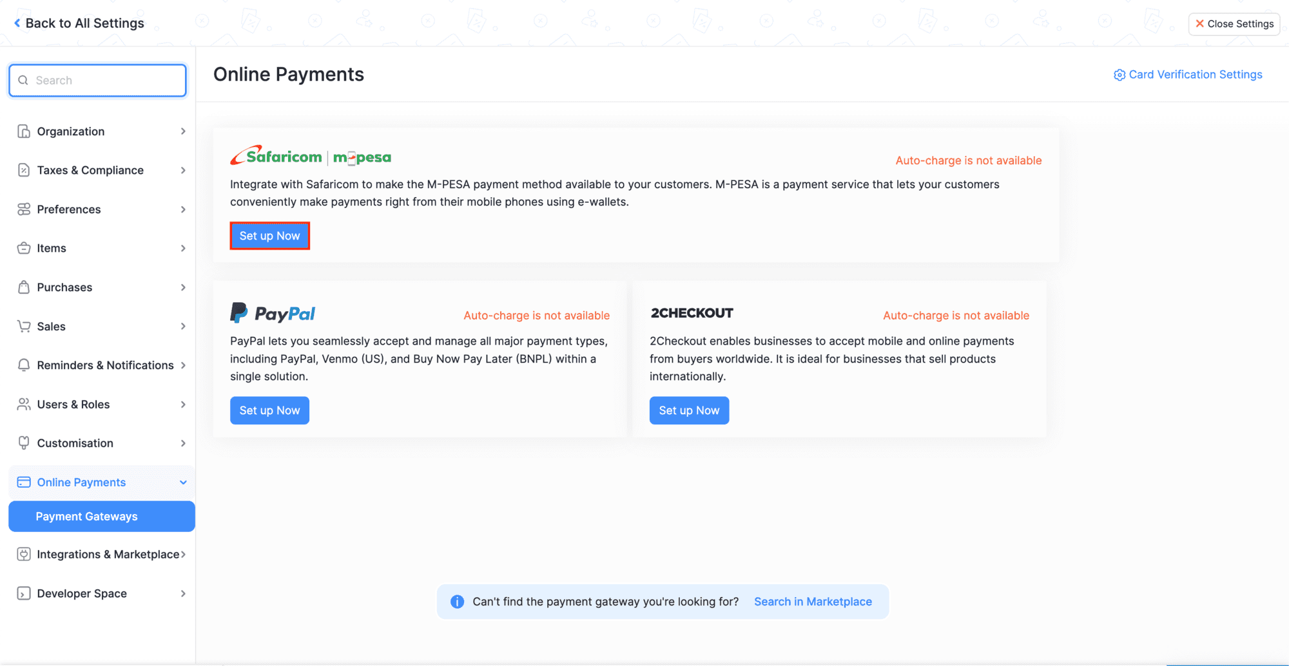This screenshot has width=1289, height=666.
Task: Click the Preferences settings icon
Action: point(24,209)
